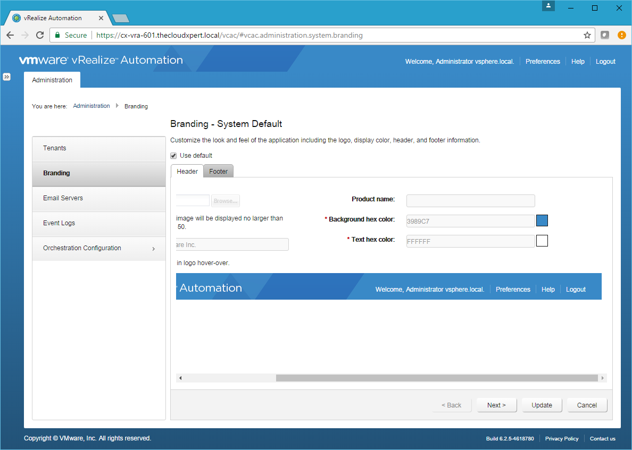The height and width of the screenshot is (450, 632).
Task: Open the background hex color swatch
Action: (542, 220)
